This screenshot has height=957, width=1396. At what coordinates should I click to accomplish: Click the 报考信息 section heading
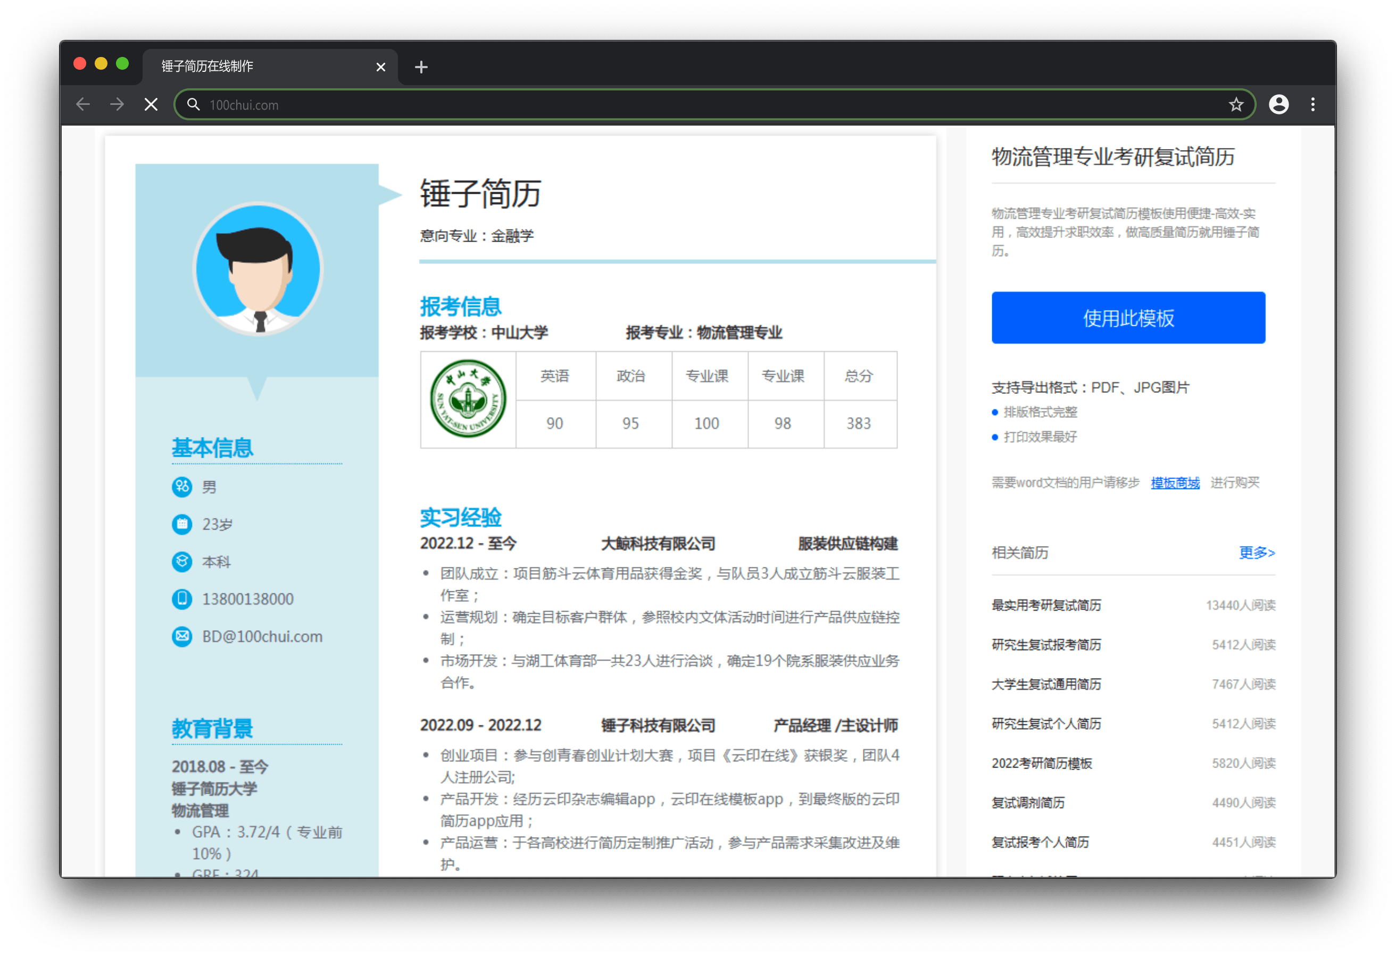[x=461, y=307]
